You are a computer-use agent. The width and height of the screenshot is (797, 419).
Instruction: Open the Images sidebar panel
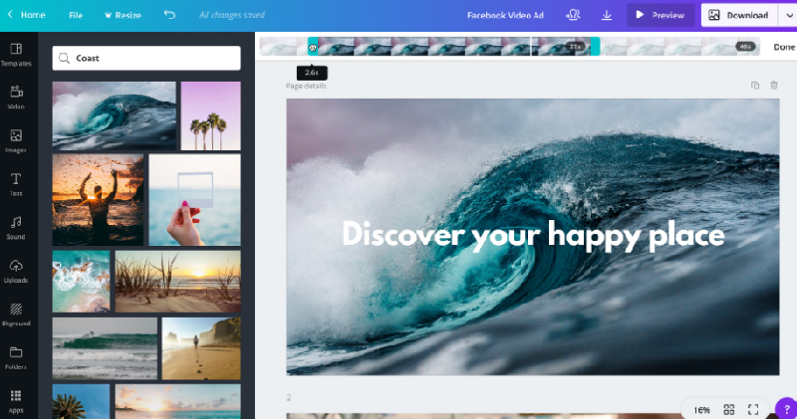pos(16,140)
